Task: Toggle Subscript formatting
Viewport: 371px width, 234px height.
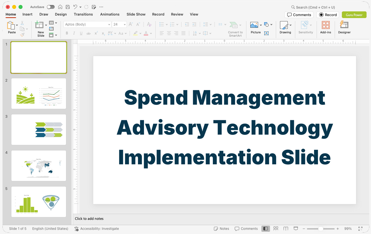Action: (x=103, y=33)
